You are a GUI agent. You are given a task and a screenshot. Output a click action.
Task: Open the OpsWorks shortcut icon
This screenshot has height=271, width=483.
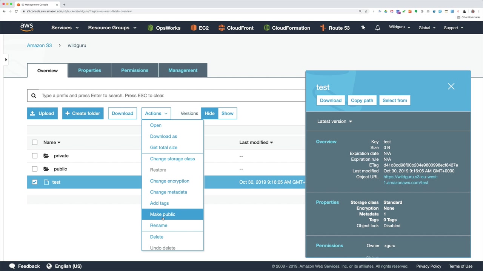151,28
